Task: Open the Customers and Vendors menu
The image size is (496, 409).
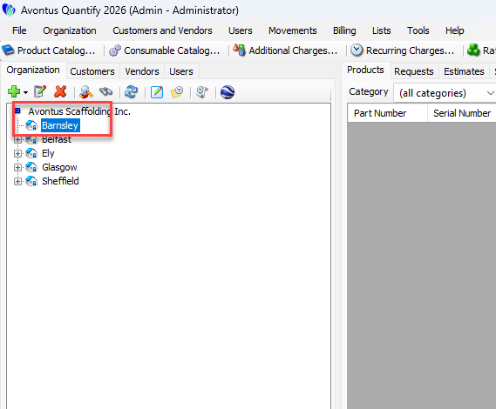Action: 162,30
